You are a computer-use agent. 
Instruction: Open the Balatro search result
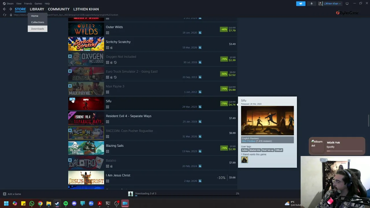[x=152, y=163]
